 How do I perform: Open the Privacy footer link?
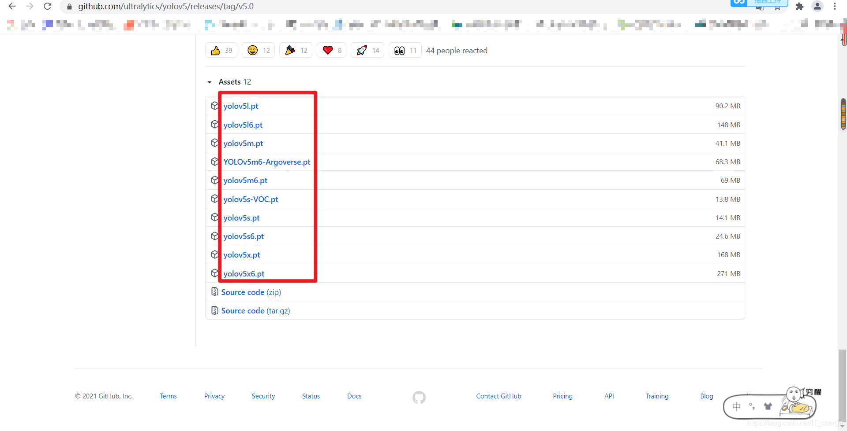214,396
